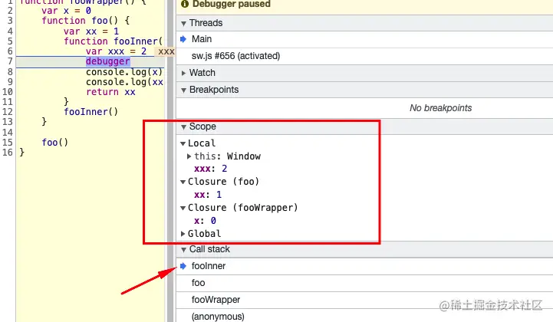Click the blue arrow beside fooInner frame
The image size is (553, 322).
pos(183,266)
